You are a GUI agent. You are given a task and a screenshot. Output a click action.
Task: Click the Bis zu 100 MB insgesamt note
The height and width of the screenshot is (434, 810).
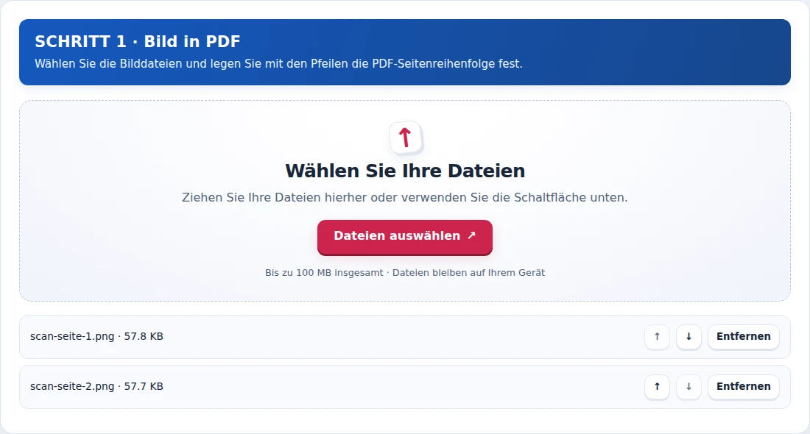click(405, 272)
